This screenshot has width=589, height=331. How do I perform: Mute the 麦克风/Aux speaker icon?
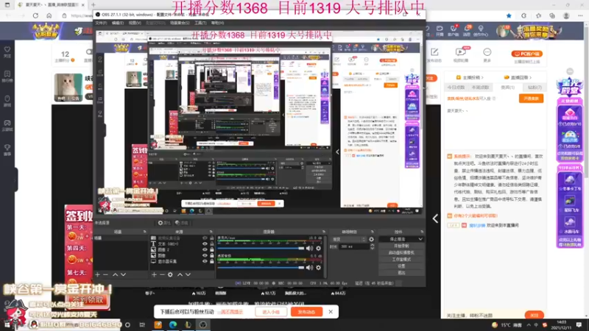coord(309,248)
